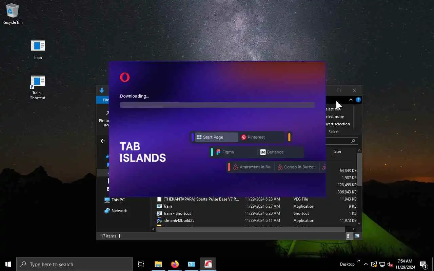Sort files by the Size column header

pyautogui.click(x=338, y=151)
